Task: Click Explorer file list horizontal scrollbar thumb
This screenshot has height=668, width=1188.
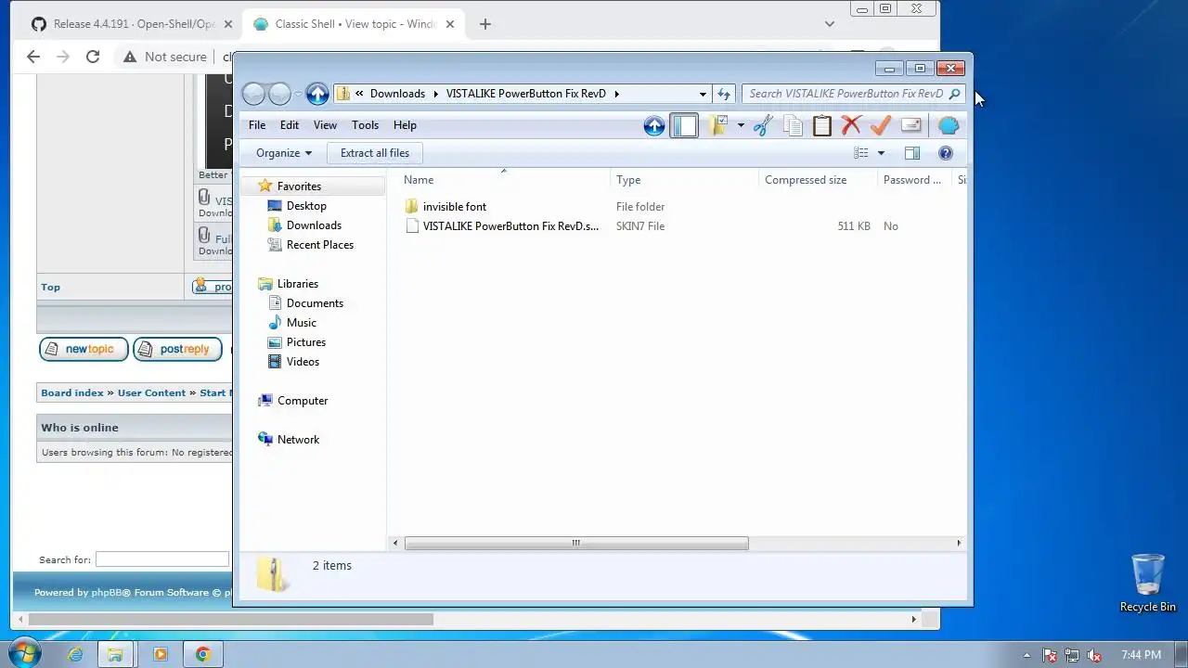Action: pos(576,543)
